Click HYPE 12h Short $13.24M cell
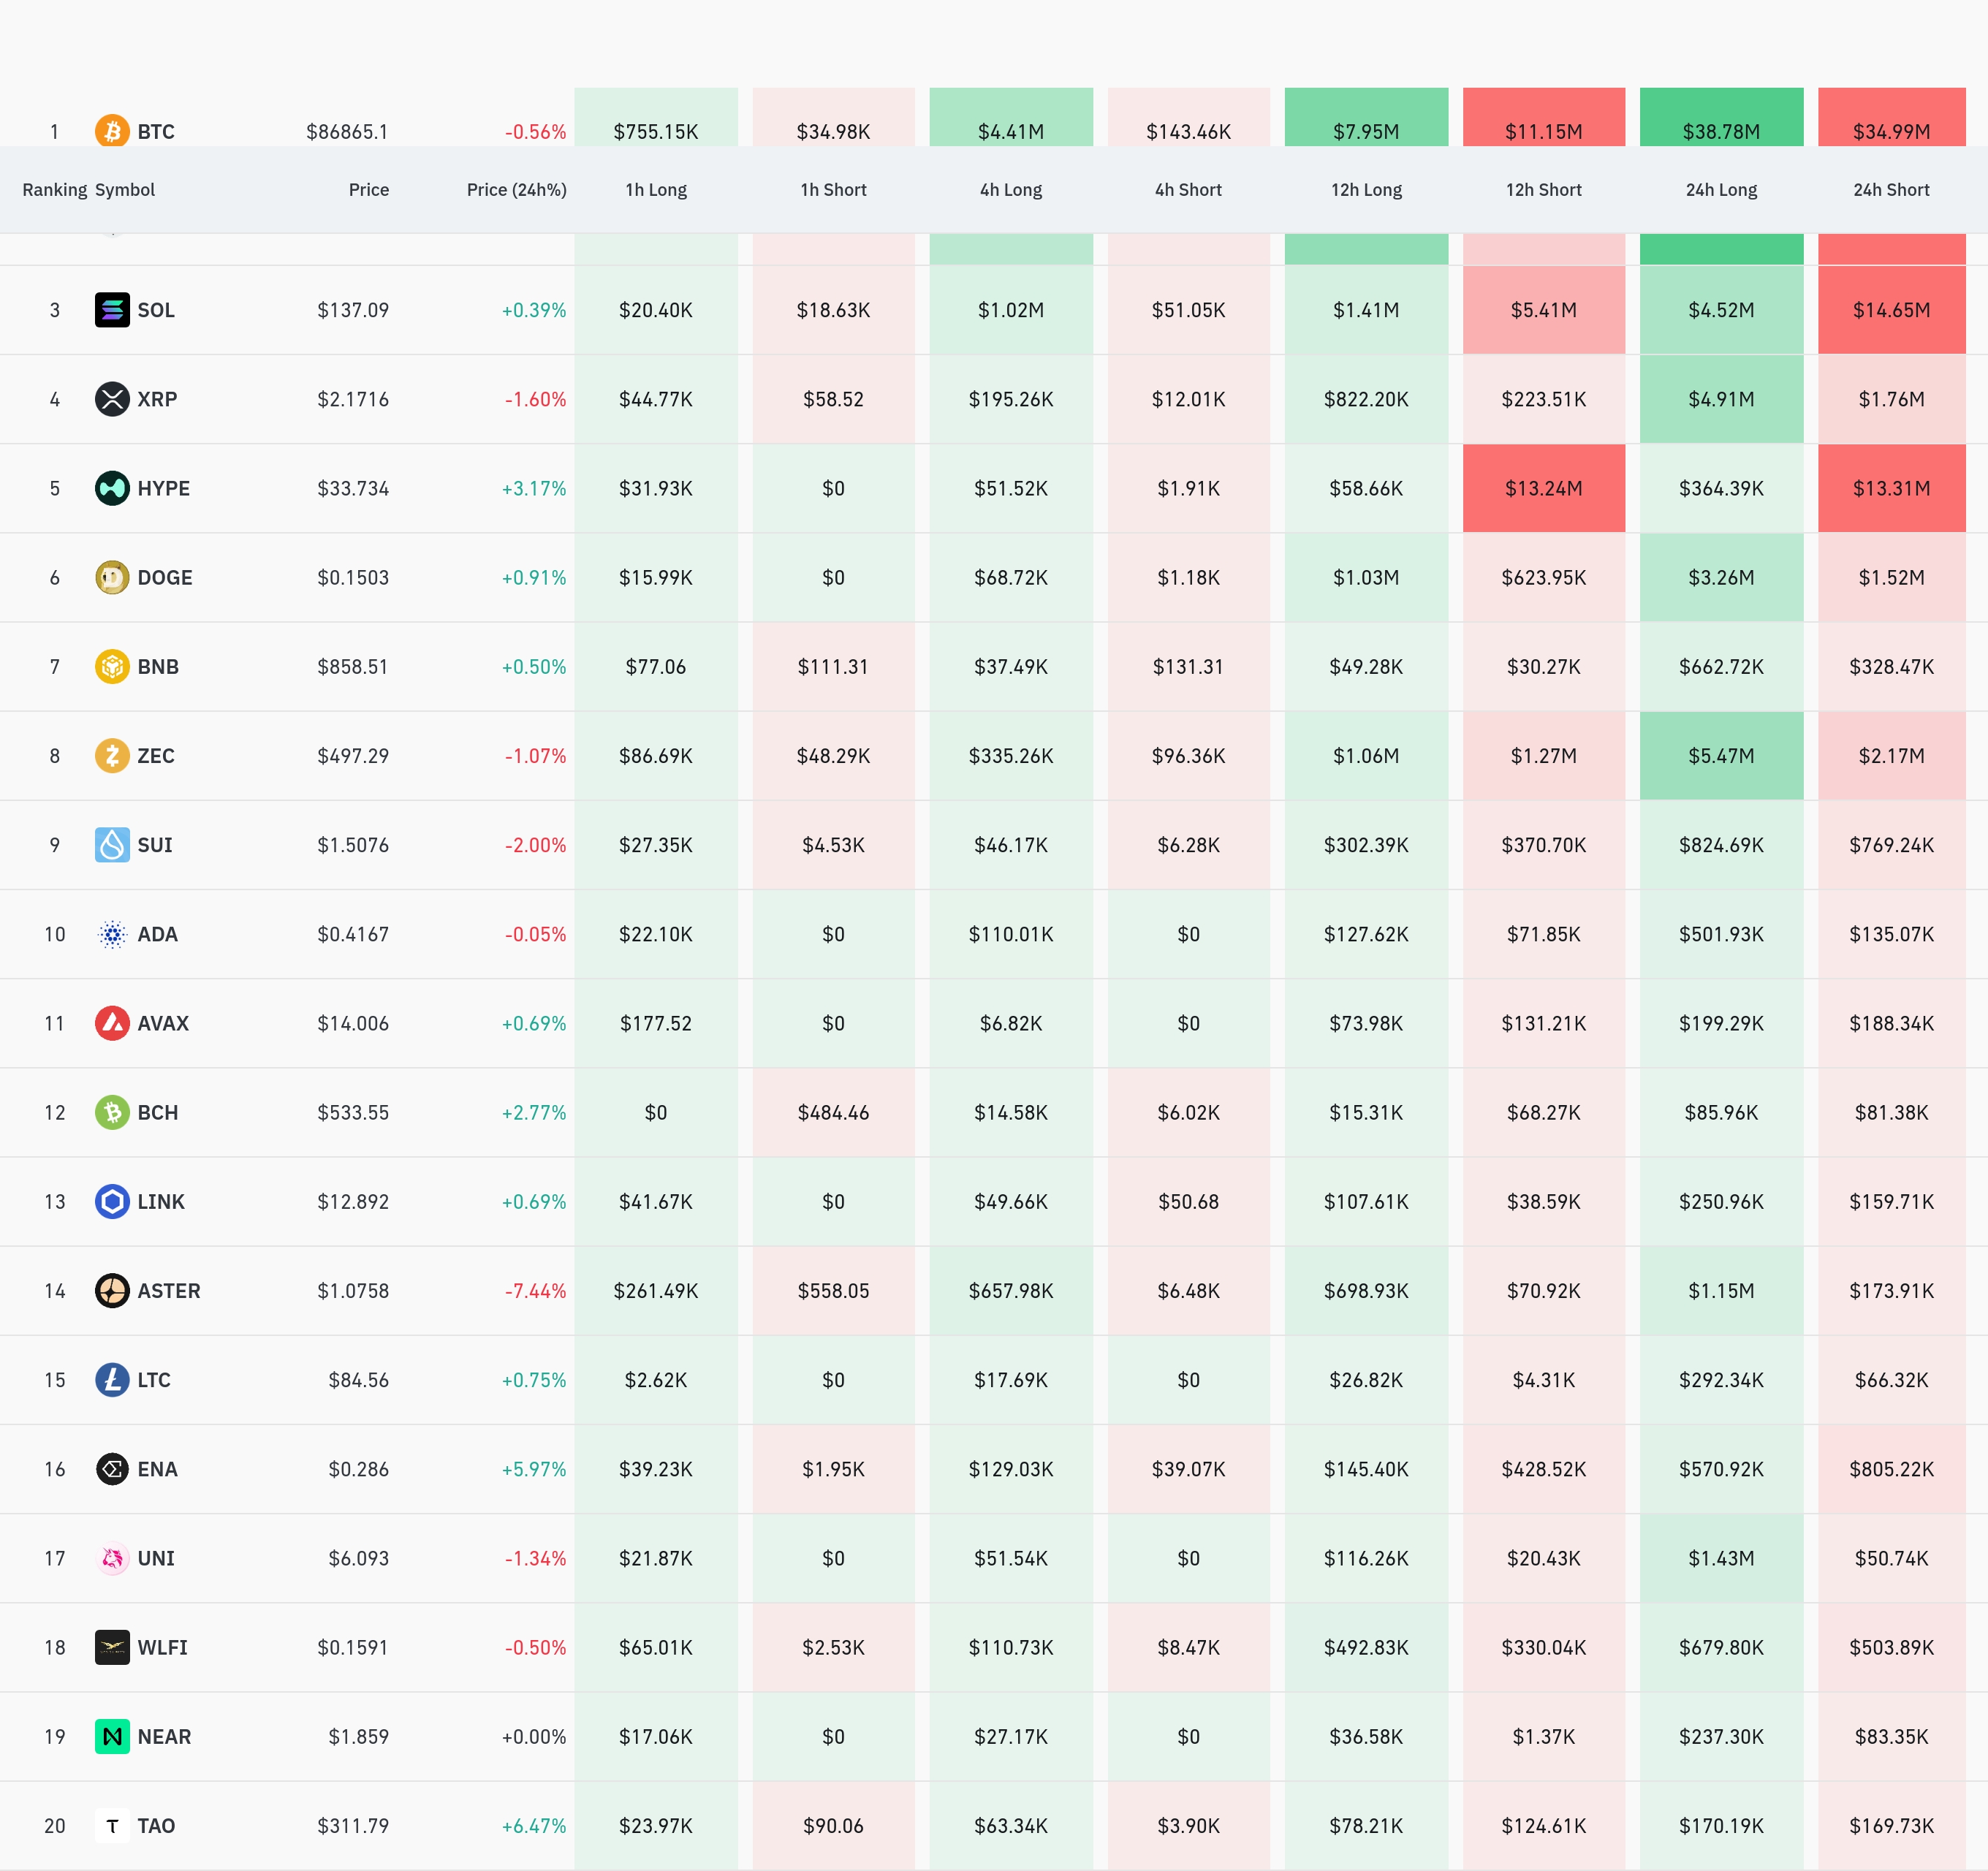 1543,488
